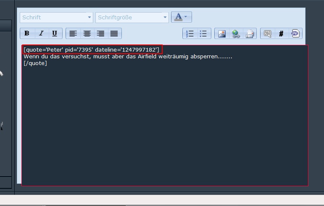This screenshot has width=324, height=206.
Task: Expand the font color arrow
Action: pos(186,17)
